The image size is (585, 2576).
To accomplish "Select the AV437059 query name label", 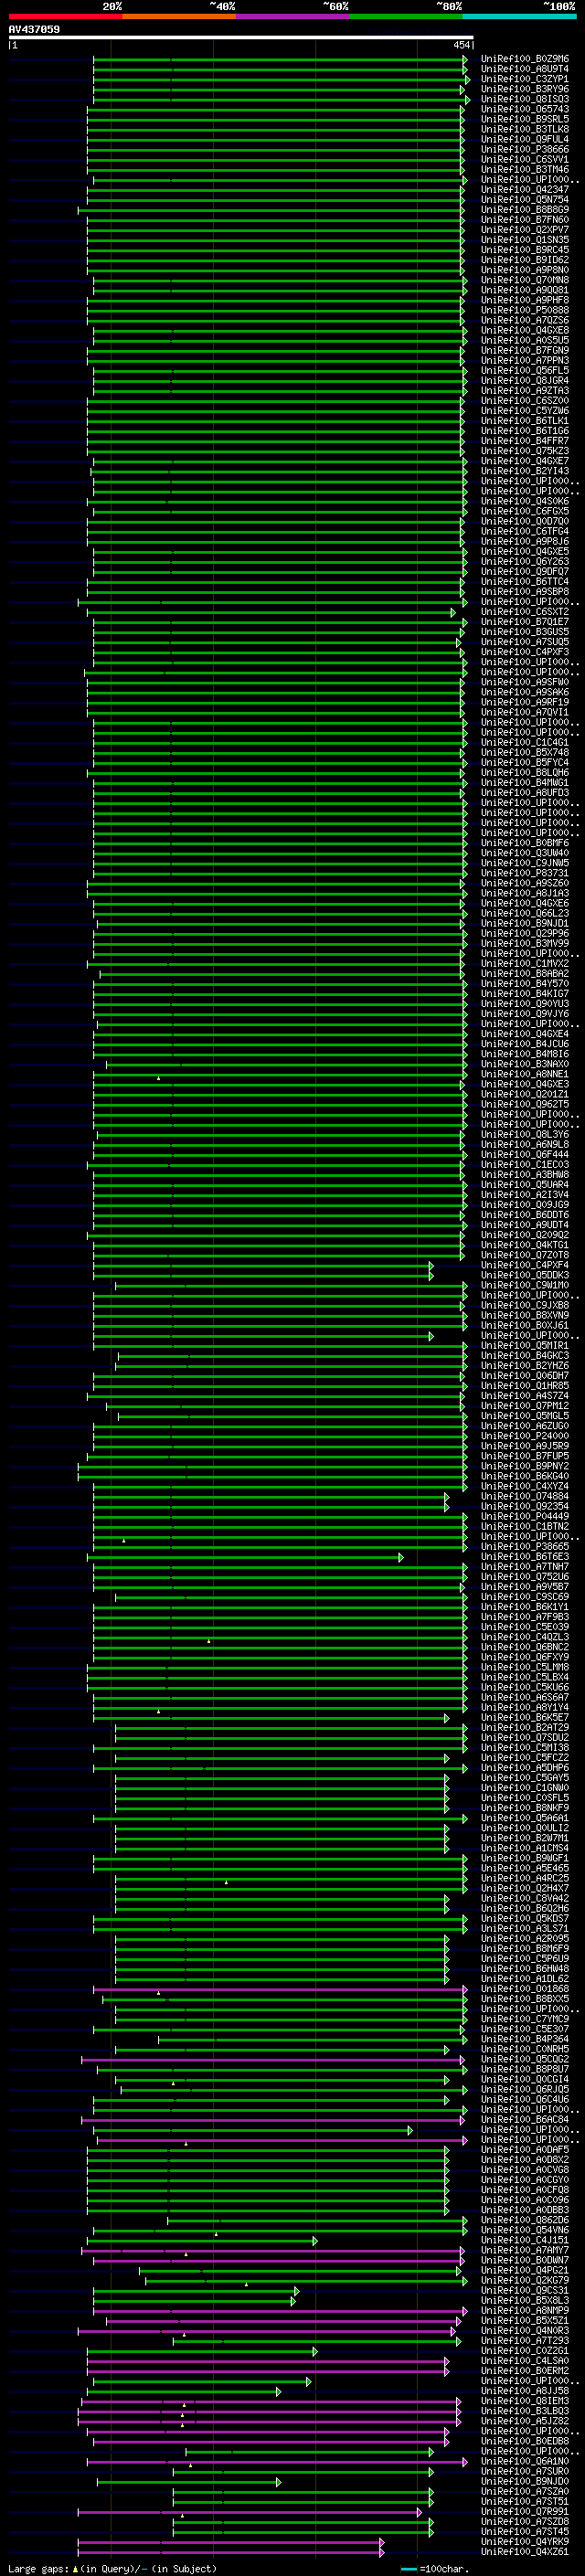I will point(34,29).
